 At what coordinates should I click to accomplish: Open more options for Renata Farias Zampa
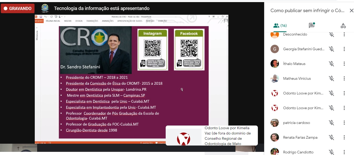344,137
